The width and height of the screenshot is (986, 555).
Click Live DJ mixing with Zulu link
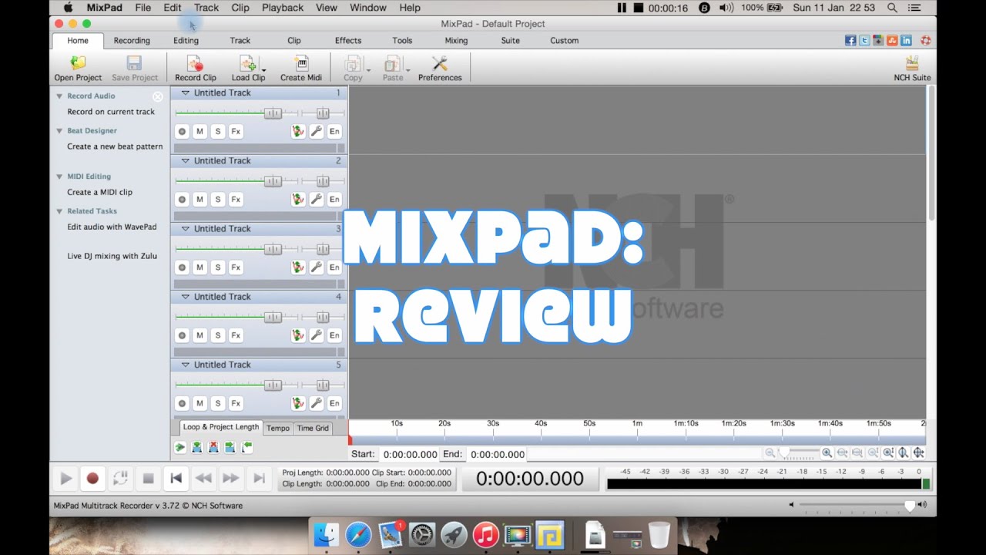(112, 256)
